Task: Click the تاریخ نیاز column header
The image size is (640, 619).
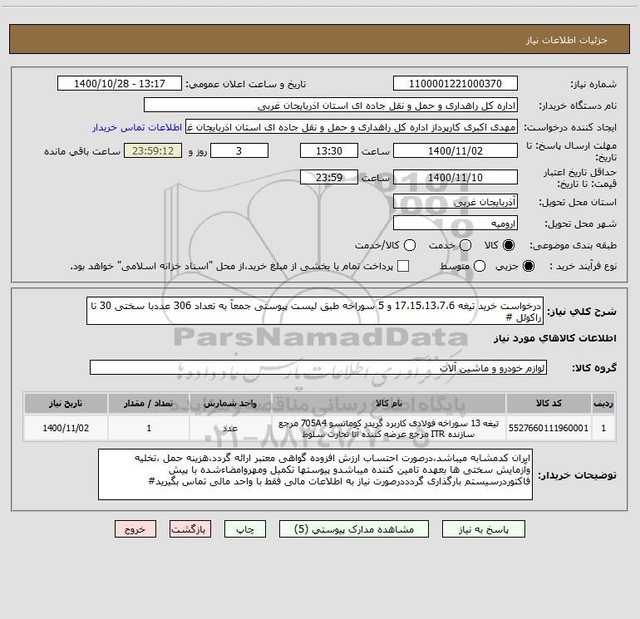Action: 66,403
